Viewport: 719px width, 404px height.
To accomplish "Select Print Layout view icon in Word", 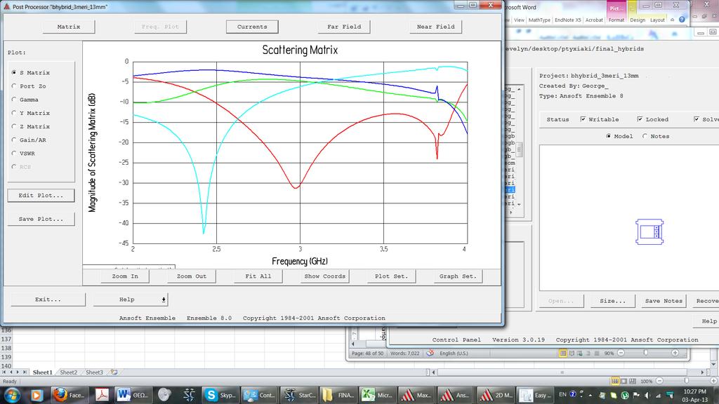I will [562, 353].
